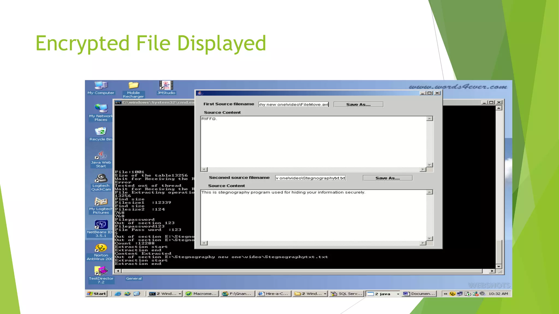Click cmd window vertical scrollbar up arrow
The image size is (559, 314).
499,108
